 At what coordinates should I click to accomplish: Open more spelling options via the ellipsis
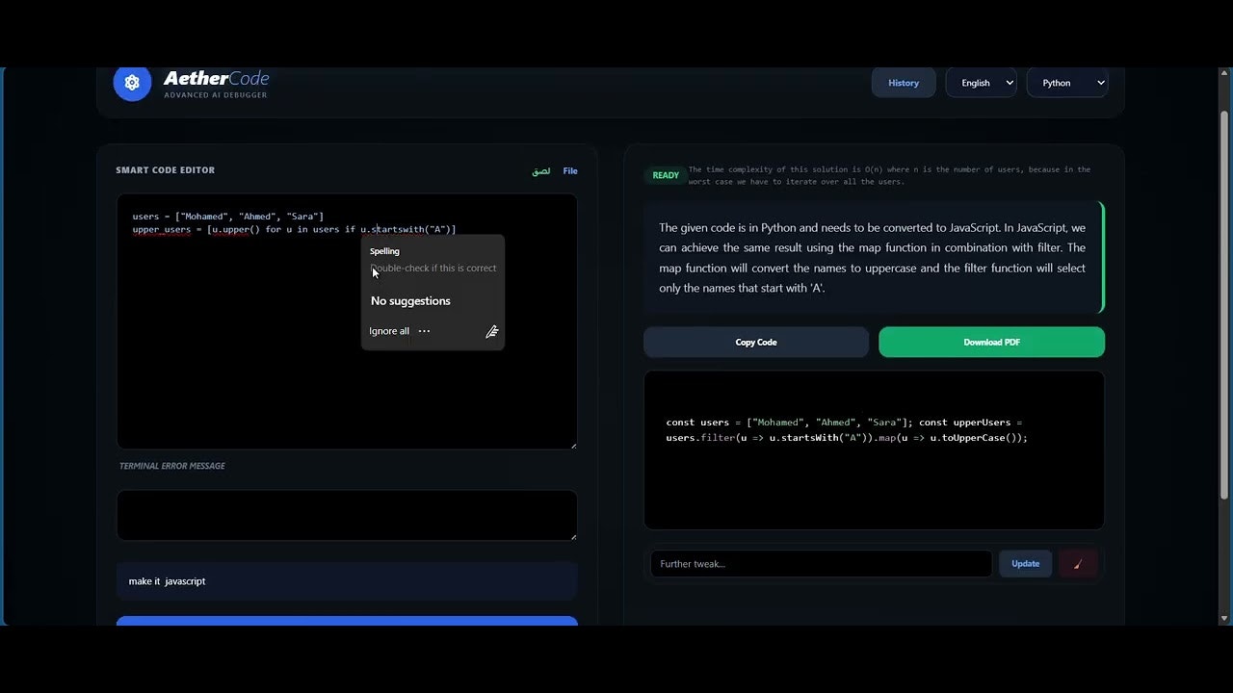(424, 331)
